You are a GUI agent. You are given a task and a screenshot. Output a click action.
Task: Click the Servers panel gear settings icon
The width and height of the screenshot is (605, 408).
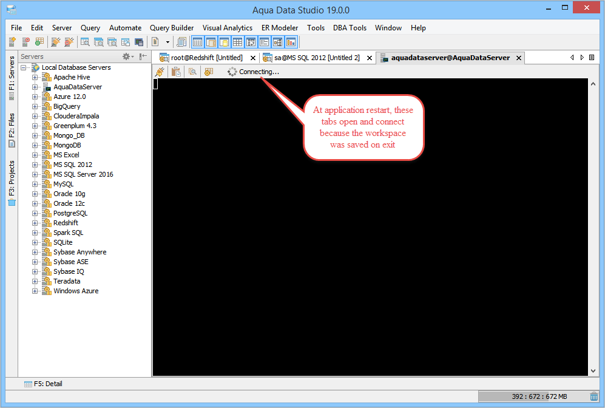(127, 56)
